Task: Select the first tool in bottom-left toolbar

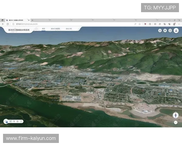Action: (x=11, y=121)
